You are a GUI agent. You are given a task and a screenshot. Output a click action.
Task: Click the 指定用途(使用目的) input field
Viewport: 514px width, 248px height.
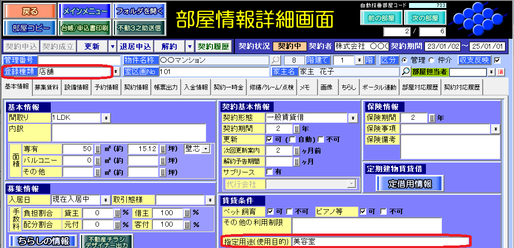click(x=379, y=242)
